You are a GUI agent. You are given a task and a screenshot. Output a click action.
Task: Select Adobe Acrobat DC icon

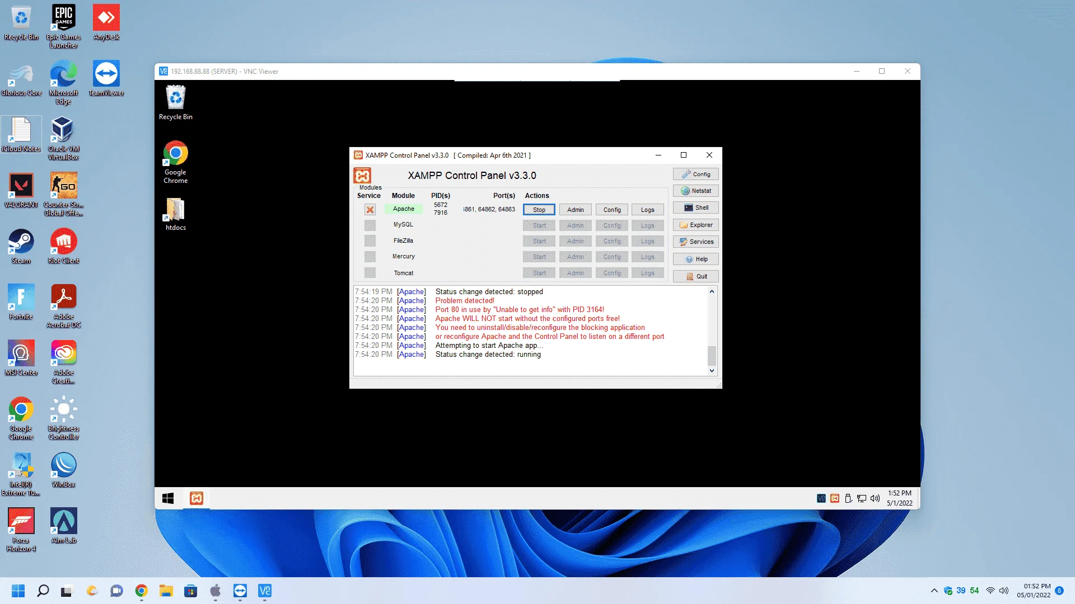[63, 306]
